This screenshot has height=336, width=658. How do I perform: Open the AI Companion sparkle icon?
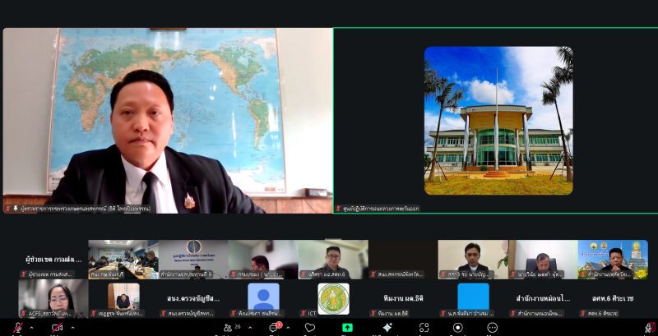coord(387,328)
